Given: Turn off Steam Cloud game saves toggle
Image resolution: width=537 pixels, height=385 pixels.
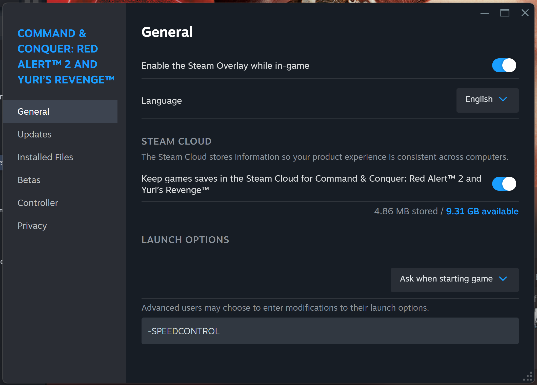Looking at the screenshot, I should click(504, 184).
